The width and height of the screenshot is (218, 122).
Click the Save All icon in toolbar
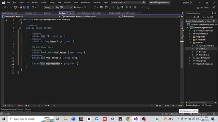pos(28,7)
